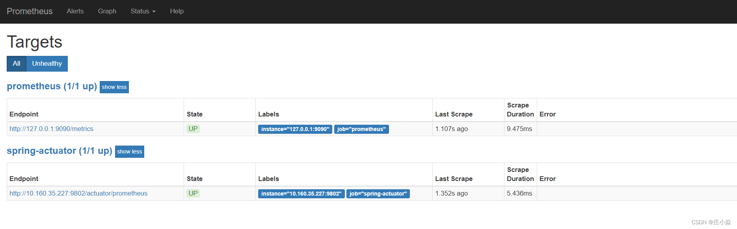This screenshot has width=737, height=229.
Task: Click Endpoint header in prometheus table
Action: tap(24, 114)
